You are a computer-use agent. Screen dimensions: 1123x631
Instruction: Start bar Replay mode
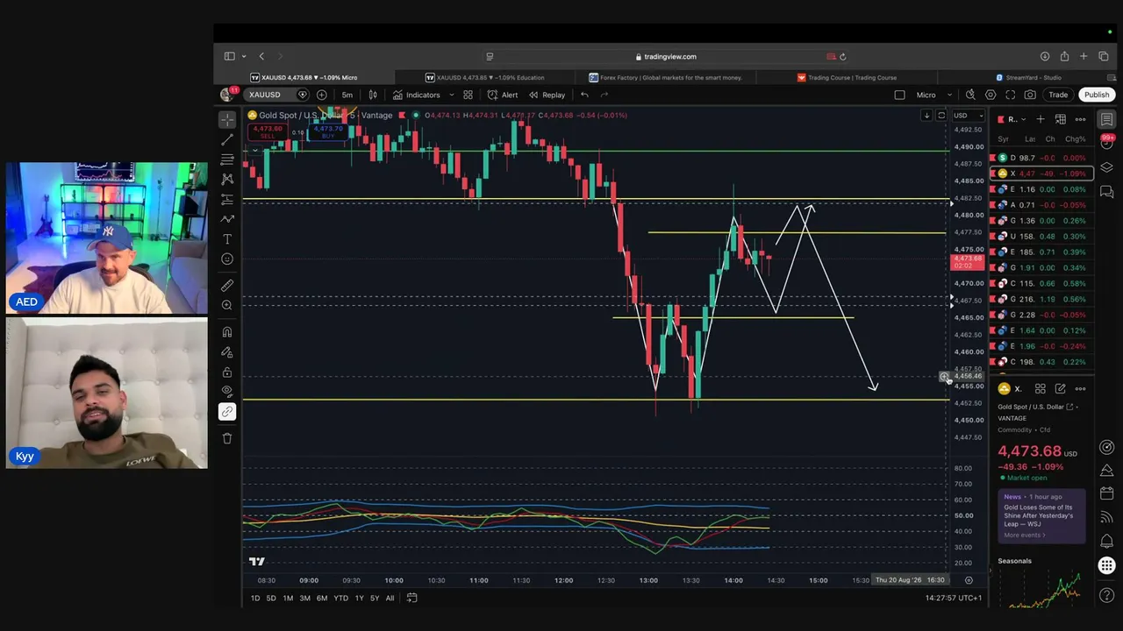(x=547, y=95)
